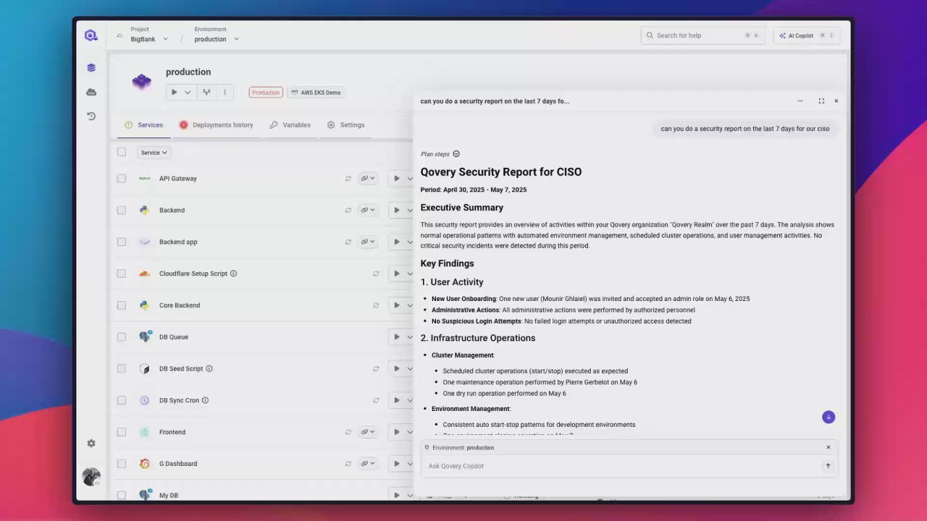Switch to the Variables tab
This screenshot has height=521, width=927.
290,125
